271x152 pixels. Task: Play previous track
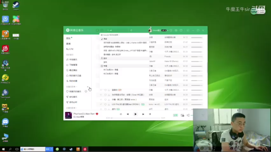(x=128, y=114)
